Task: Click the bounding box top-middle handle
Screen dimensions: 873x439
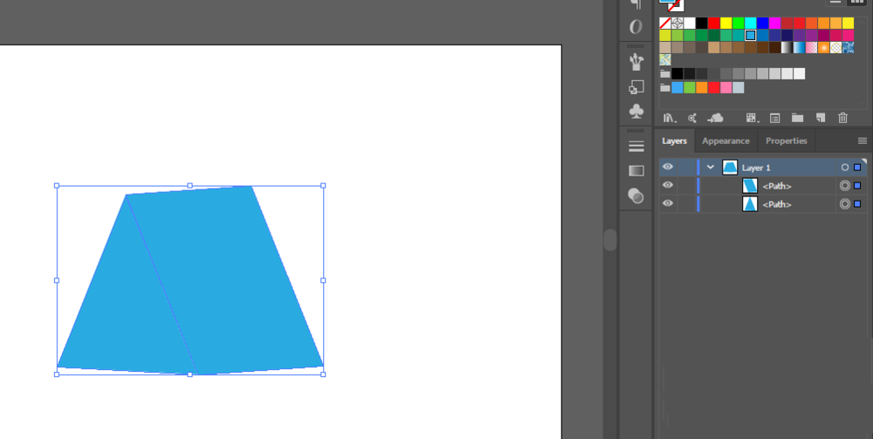Action: 189,186
